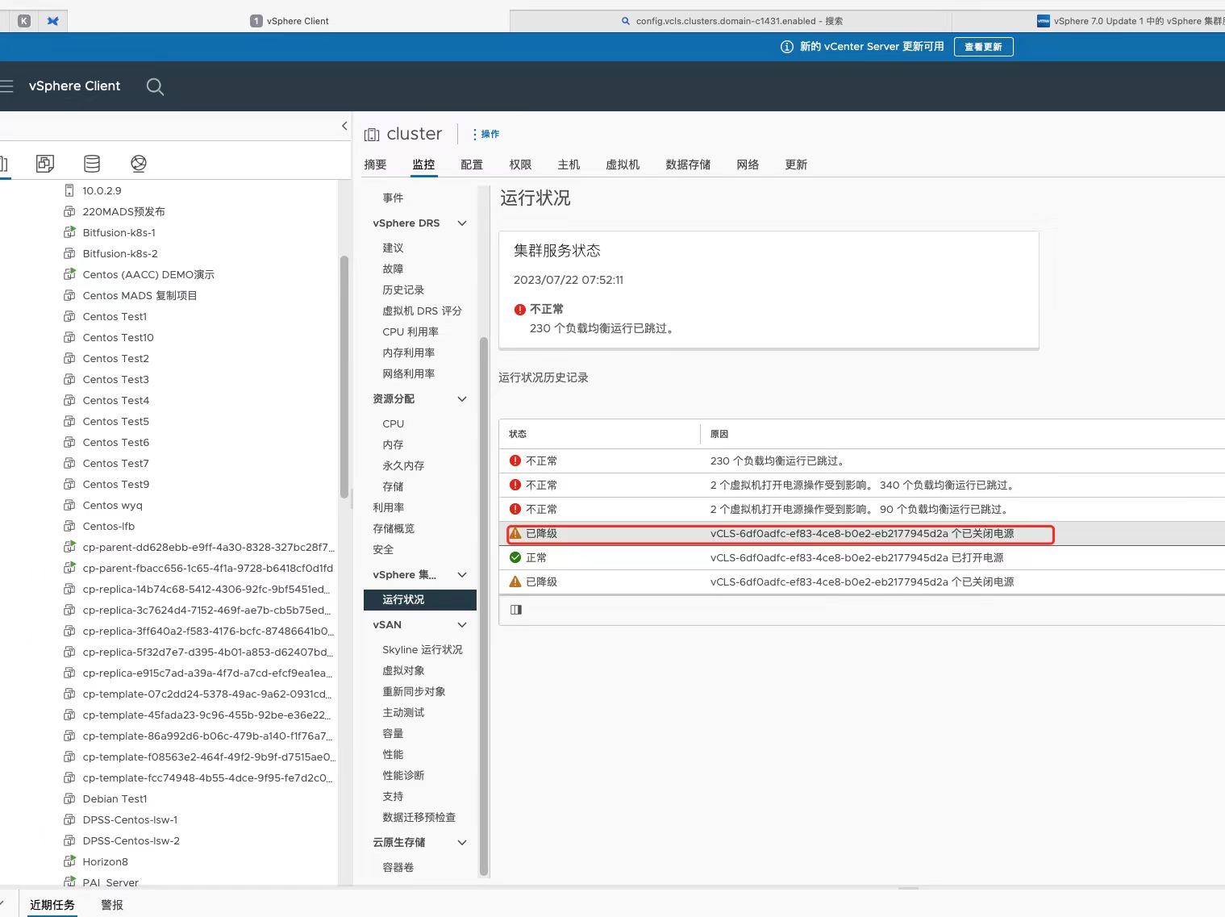Open 容器卷 menu item
The width and height of the screenshot is (1225, 917).
398,867
